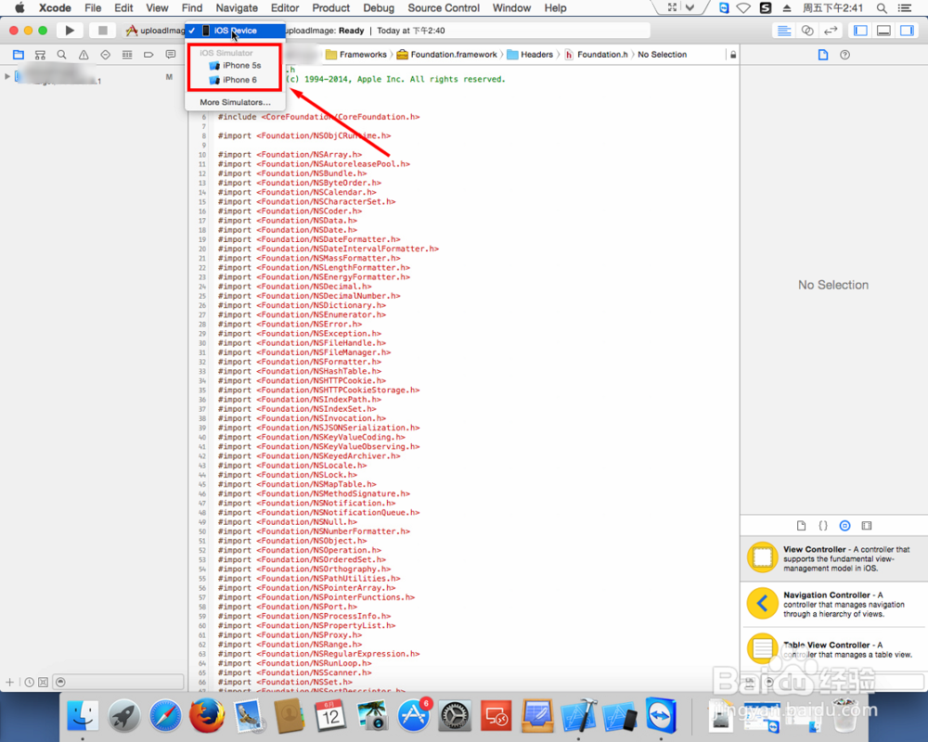
Task: Open the Breakpoint navigator icon
Action: click(x=148, y=55)
